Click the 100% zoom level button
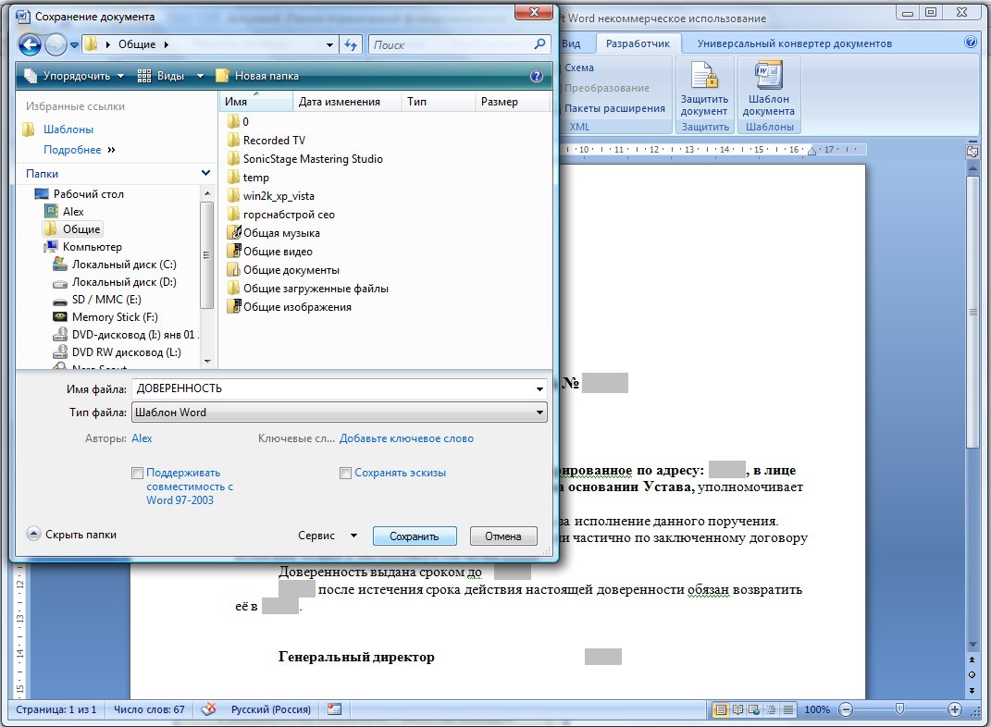The image size is (991, 727). pos(816,709)
